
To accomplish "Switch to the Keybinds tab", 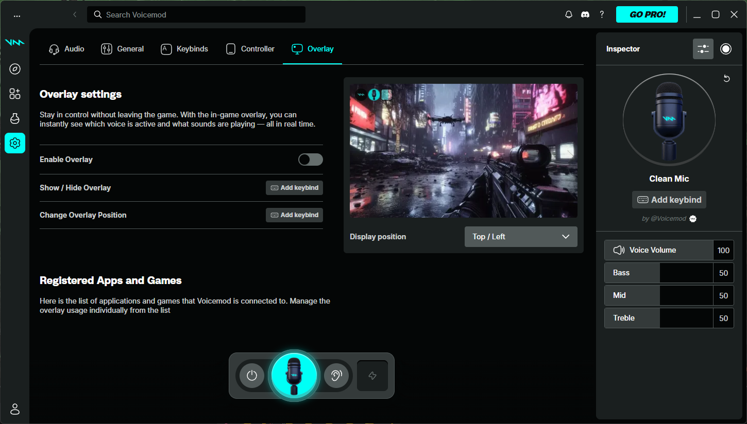I will (184, 49).
